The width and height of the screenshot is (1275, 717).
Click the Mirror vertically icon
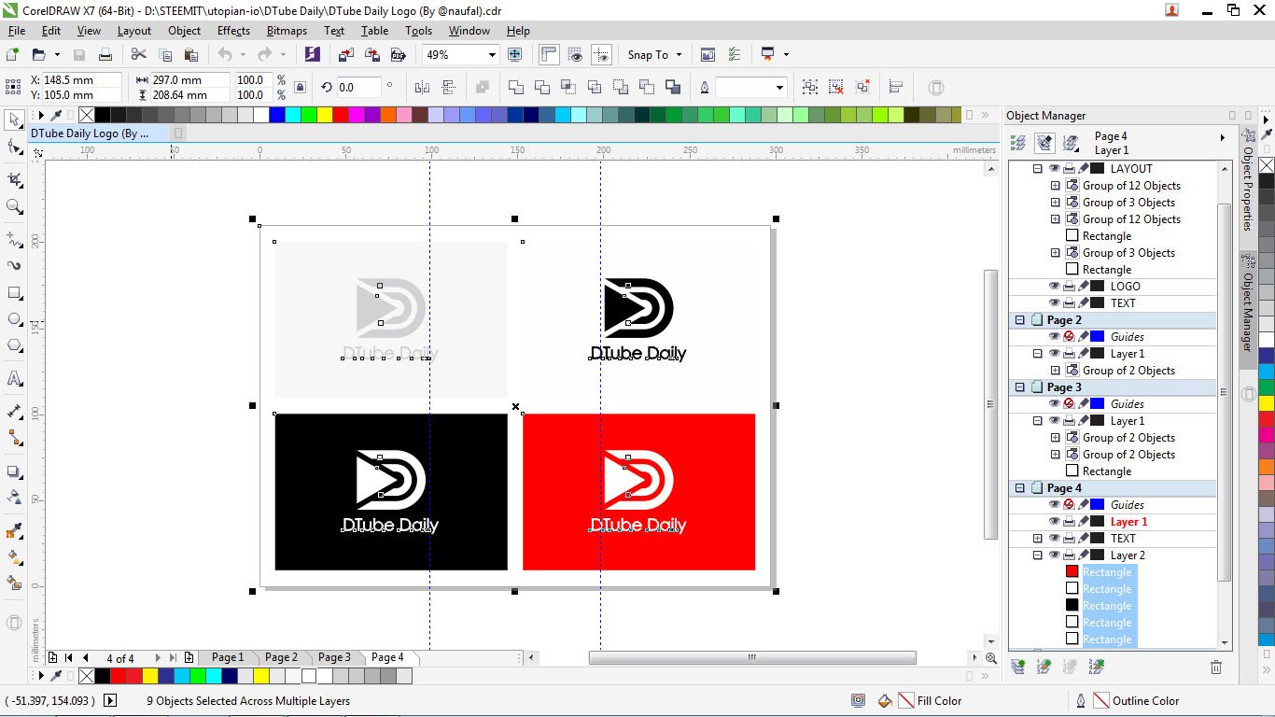(x=449, y=88)
